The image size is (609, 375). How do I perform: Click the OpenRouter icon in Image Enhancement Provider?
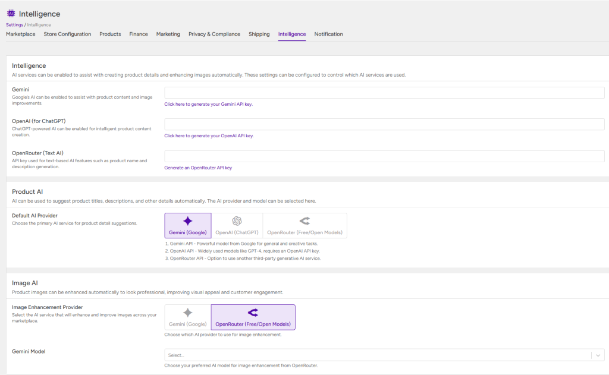(253, 313)
